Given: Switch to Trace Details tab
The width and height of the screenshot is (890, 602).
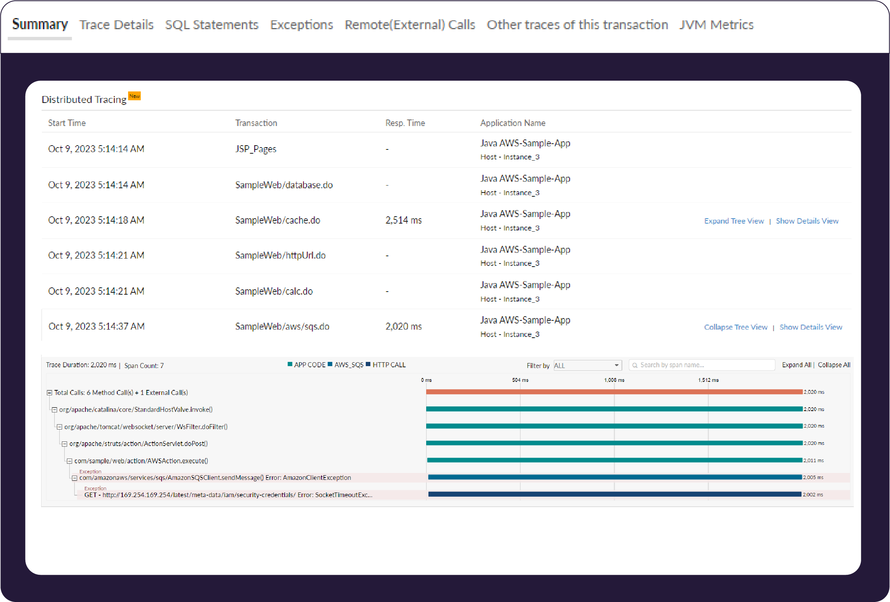Looking at the screenshot, I should 117,25.
